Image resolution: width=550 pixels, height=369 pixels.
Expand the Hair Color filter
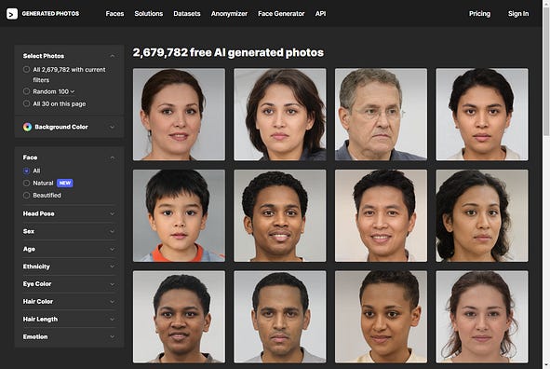69,302
